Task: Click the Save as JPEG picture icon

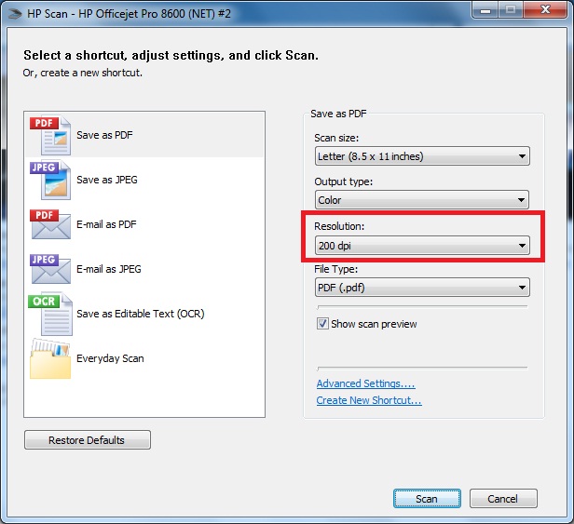Action: tap(50, 180)
